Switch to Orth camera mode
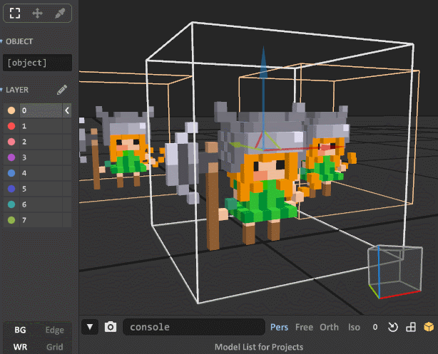438x354 pixels. (x=329, y=327)
